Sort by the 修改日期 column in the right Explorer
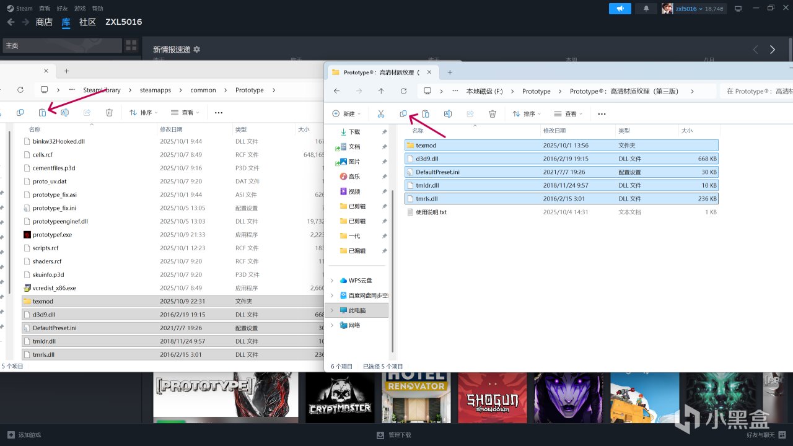The width and height of the screenshot is (793, 446). (x=553, y=131)
